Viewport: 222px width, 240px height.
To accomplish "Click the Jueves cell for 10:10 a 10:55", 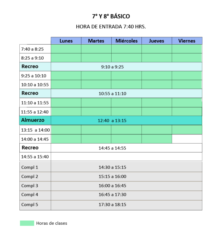I will coord(157,84).
